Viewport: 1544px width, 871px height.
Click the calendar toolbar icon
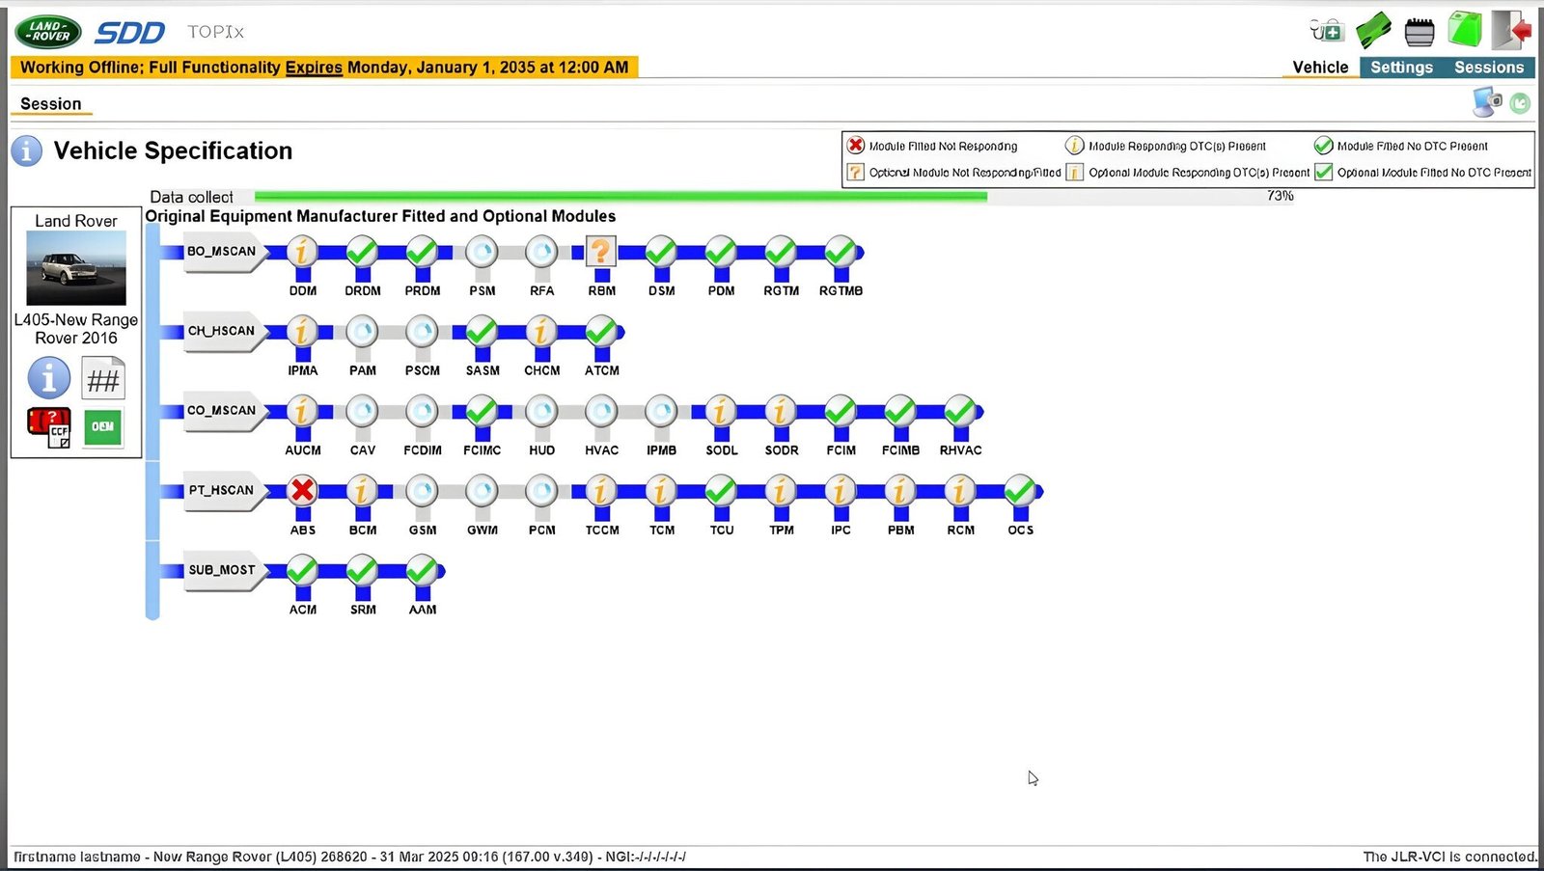1420,32
